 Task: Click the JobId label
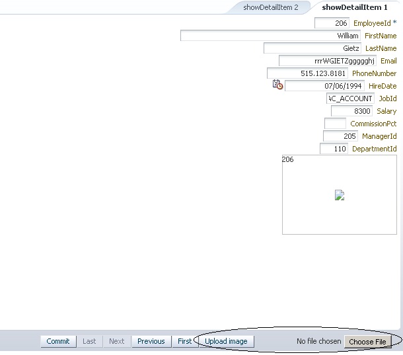coord(388,99)
